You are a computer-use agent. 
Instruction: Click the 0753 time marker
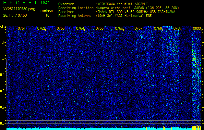(x=61, y=28)
